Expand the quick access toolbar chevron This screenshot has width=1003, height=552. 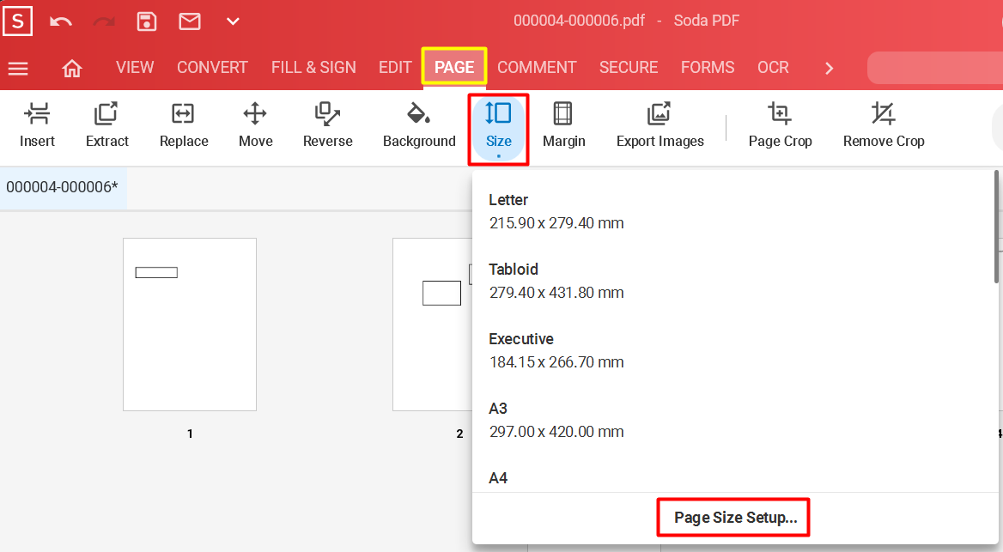[233, 21]
